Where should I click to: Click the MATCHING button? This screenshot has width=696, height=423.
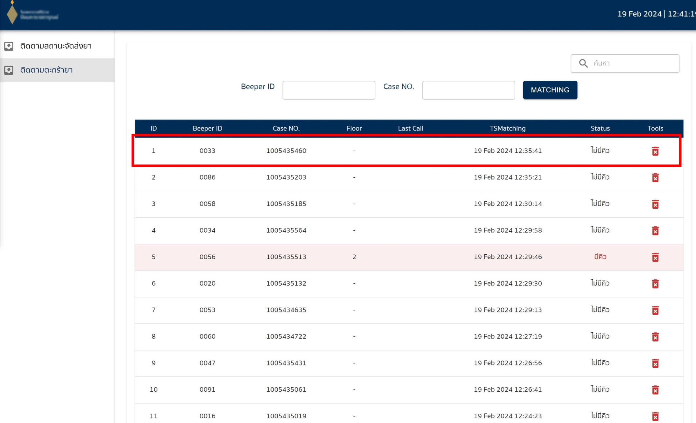[550, 90]
